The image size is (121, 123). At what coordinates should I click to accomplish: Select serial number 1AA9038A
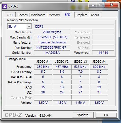pyautogui.click(x=52, y=53)
